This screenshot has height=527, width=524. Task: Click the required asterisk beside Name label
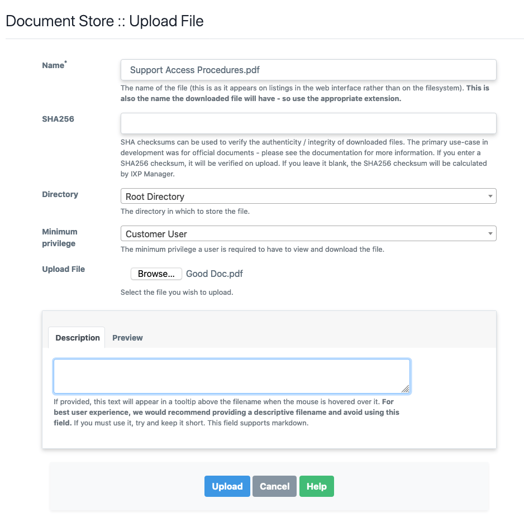[x=65, y=61]
